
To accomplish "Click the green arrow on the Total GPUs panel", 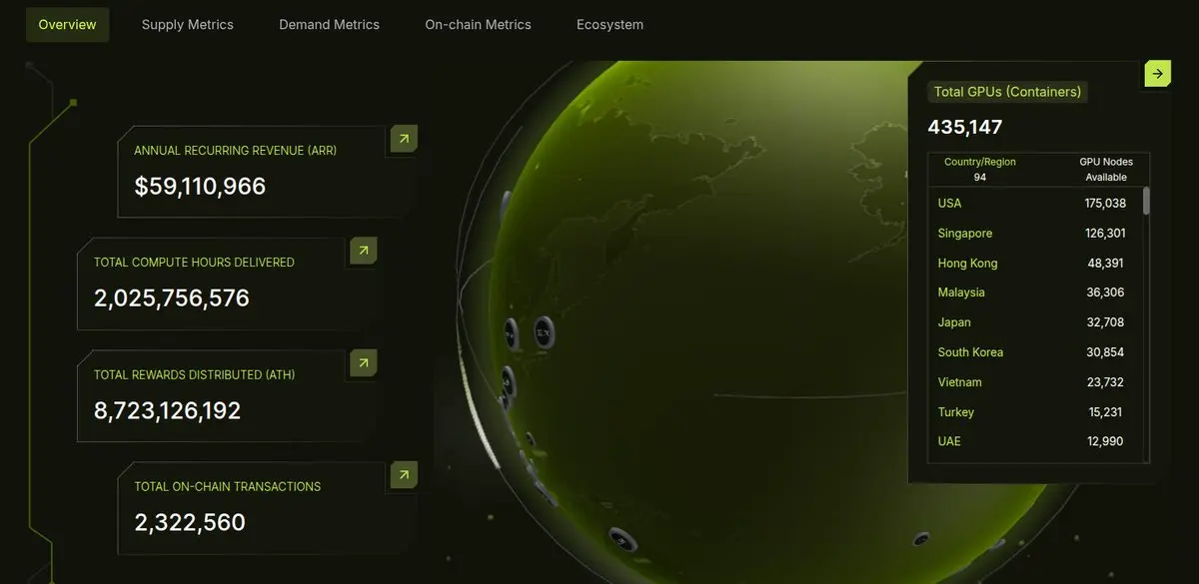I will pyautogui.click(x=1157, y=74).
